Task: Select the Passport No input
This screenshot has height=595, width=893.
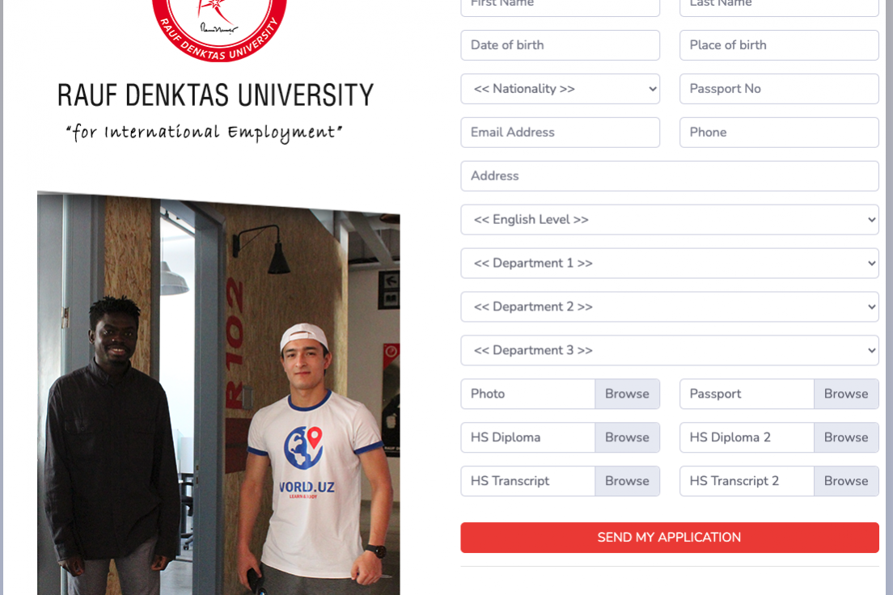Action: click(778, 89)
